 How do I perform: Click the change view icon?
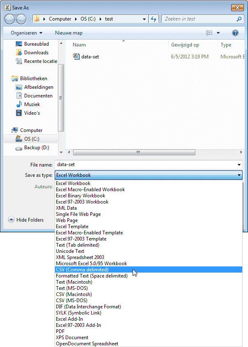(209, 33)
